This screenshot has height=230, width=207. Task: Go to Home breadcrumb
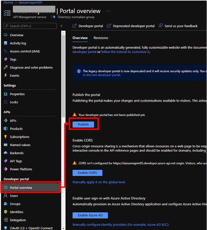click(8, 3)
